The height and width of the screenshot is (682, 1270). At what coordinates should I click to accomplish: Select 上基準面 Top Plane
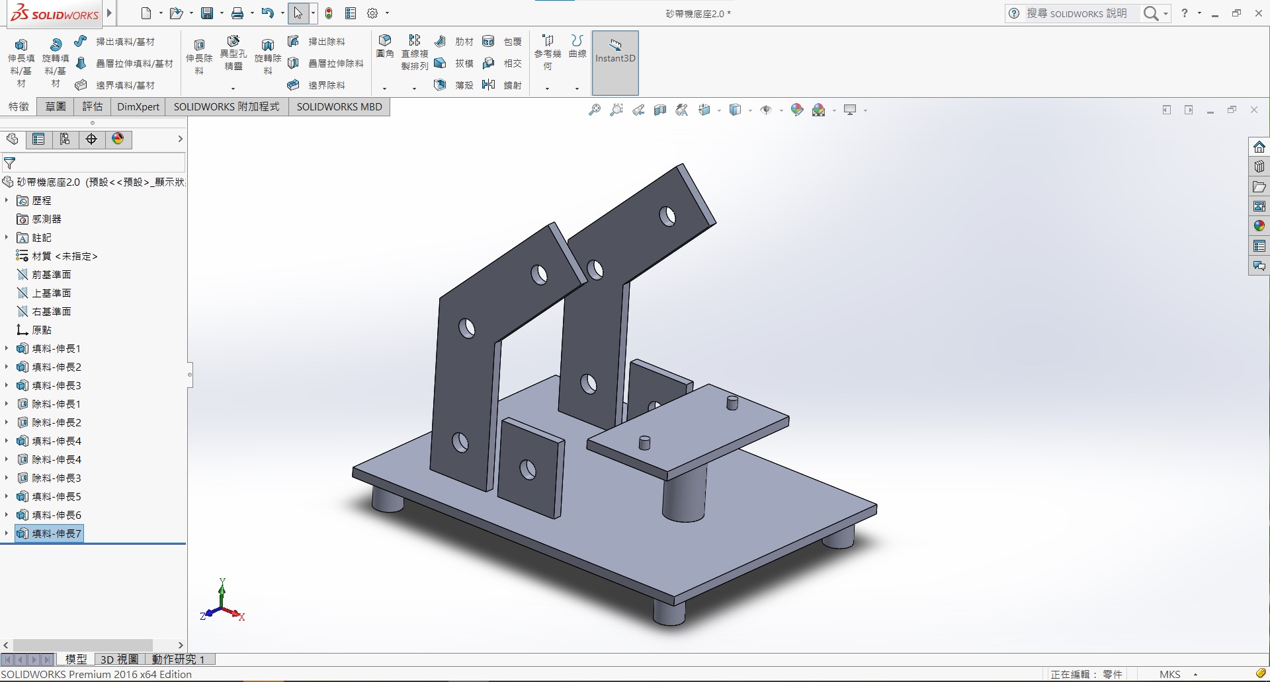(44, 293)
